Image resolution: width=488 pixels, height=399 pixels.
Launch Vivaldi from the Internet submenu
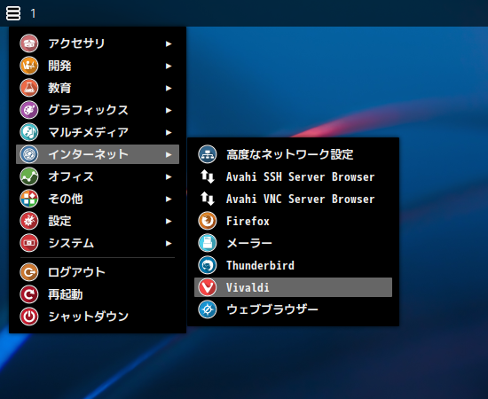(293, 287)
